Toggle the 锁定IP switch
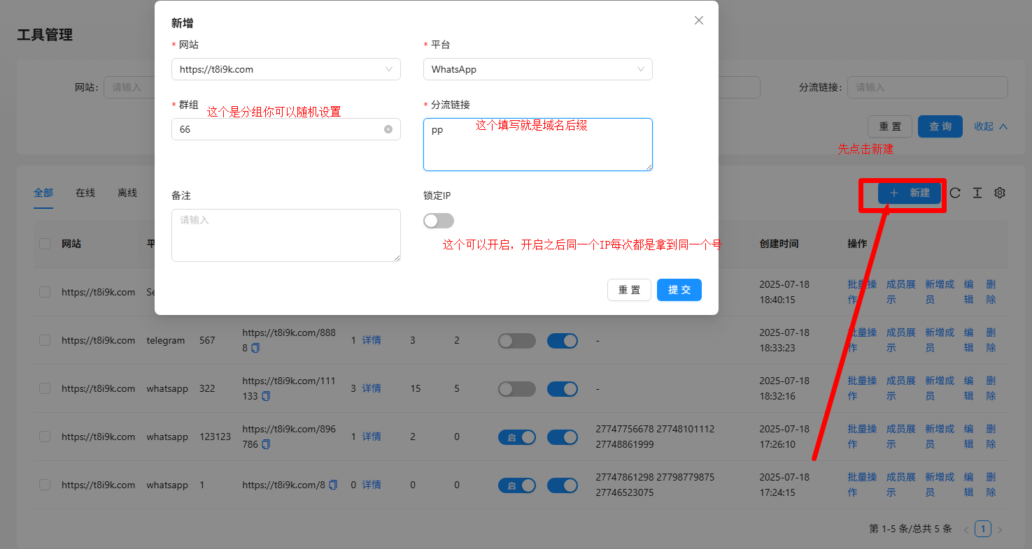This screenshot has width=1032, height=549. point(439,221)
